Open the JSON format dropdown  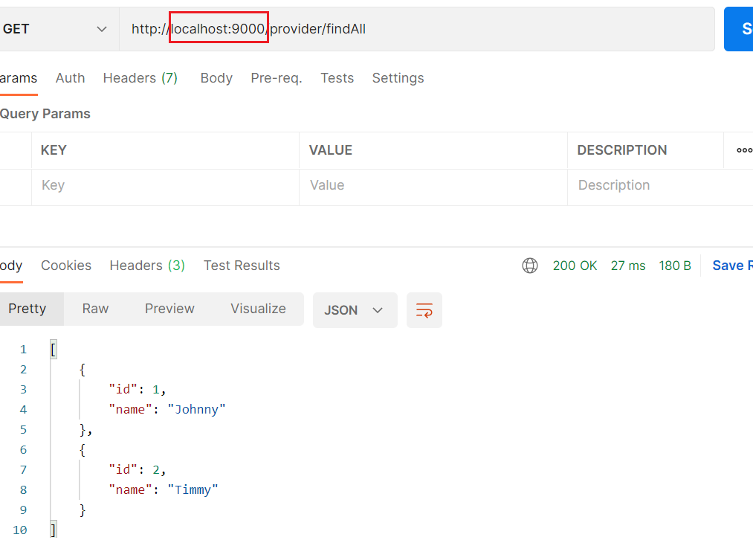tap(355, 310)
